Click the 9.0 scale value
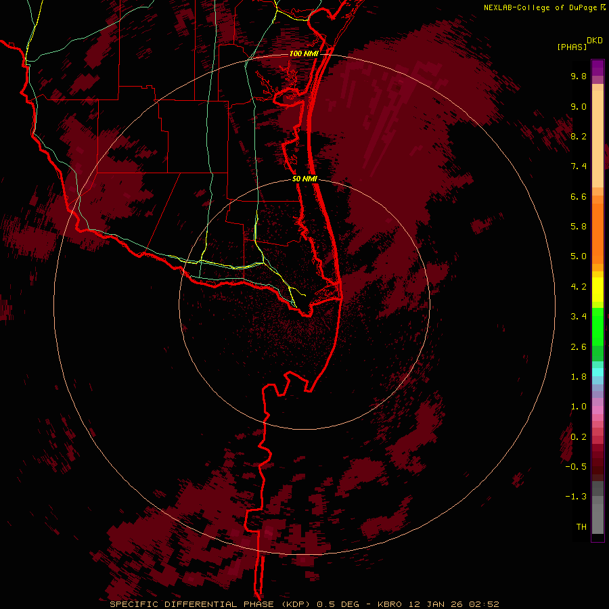 (579, 106)
